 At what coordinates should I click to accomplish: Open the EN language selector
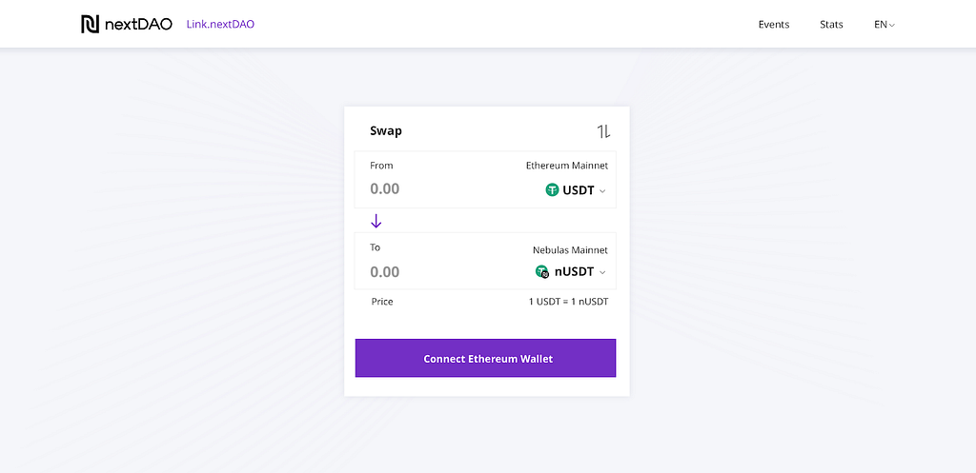(884, 25)
